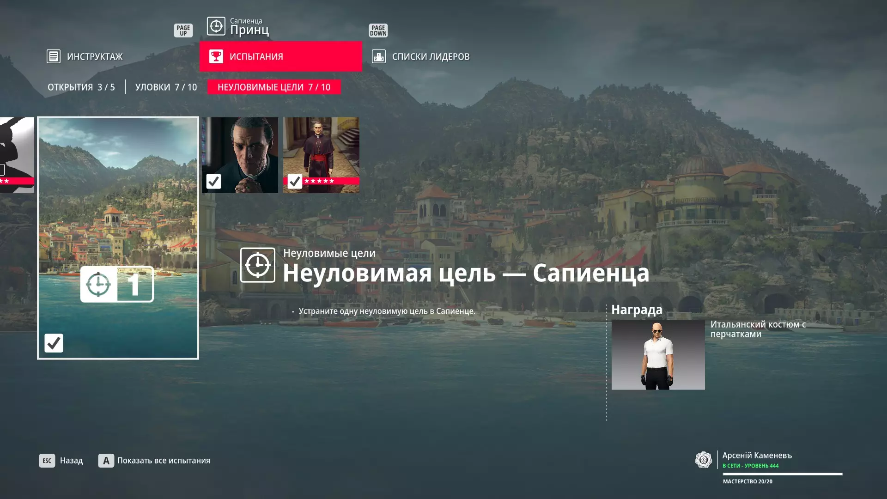Select the Открытия 3/5 category

[81, 87]
